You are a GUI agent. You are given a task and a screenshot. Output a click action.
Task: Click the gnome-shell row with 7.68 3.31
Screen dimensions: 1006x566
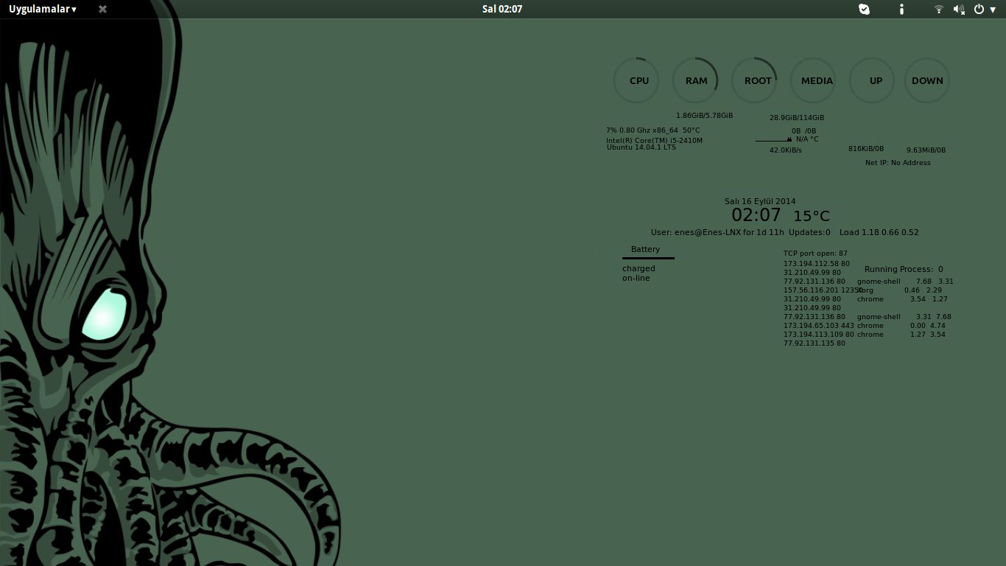[x=905, y=282]
